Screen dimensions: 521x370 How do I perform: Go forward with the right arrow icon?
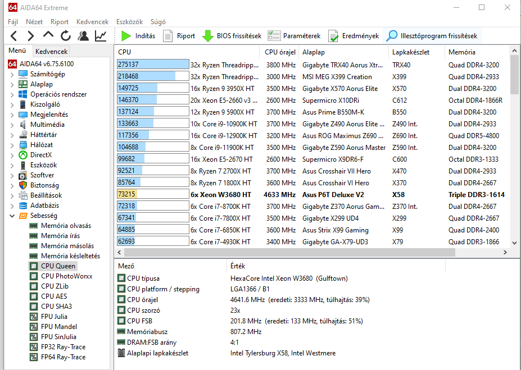tap(30, 36)
